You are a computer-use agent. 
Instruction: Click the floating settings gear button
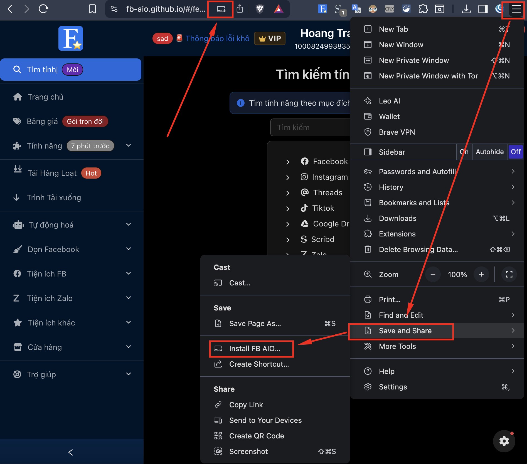(x=504, y=441)
